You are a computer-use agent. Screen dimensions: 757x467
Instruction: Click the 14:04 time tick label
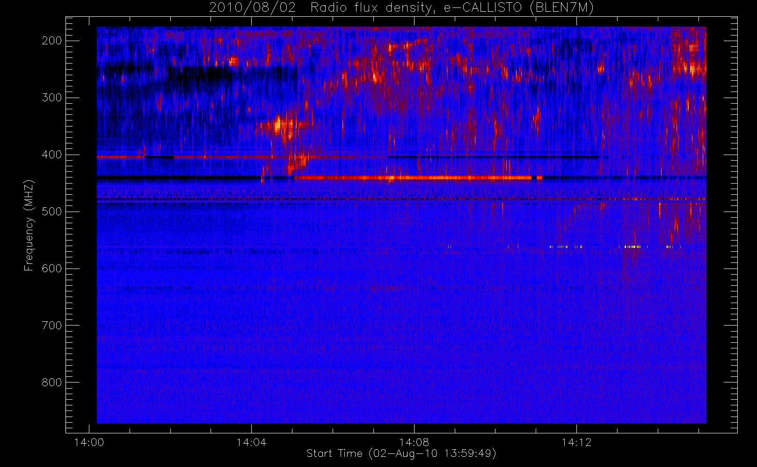[x=251, y=442]
